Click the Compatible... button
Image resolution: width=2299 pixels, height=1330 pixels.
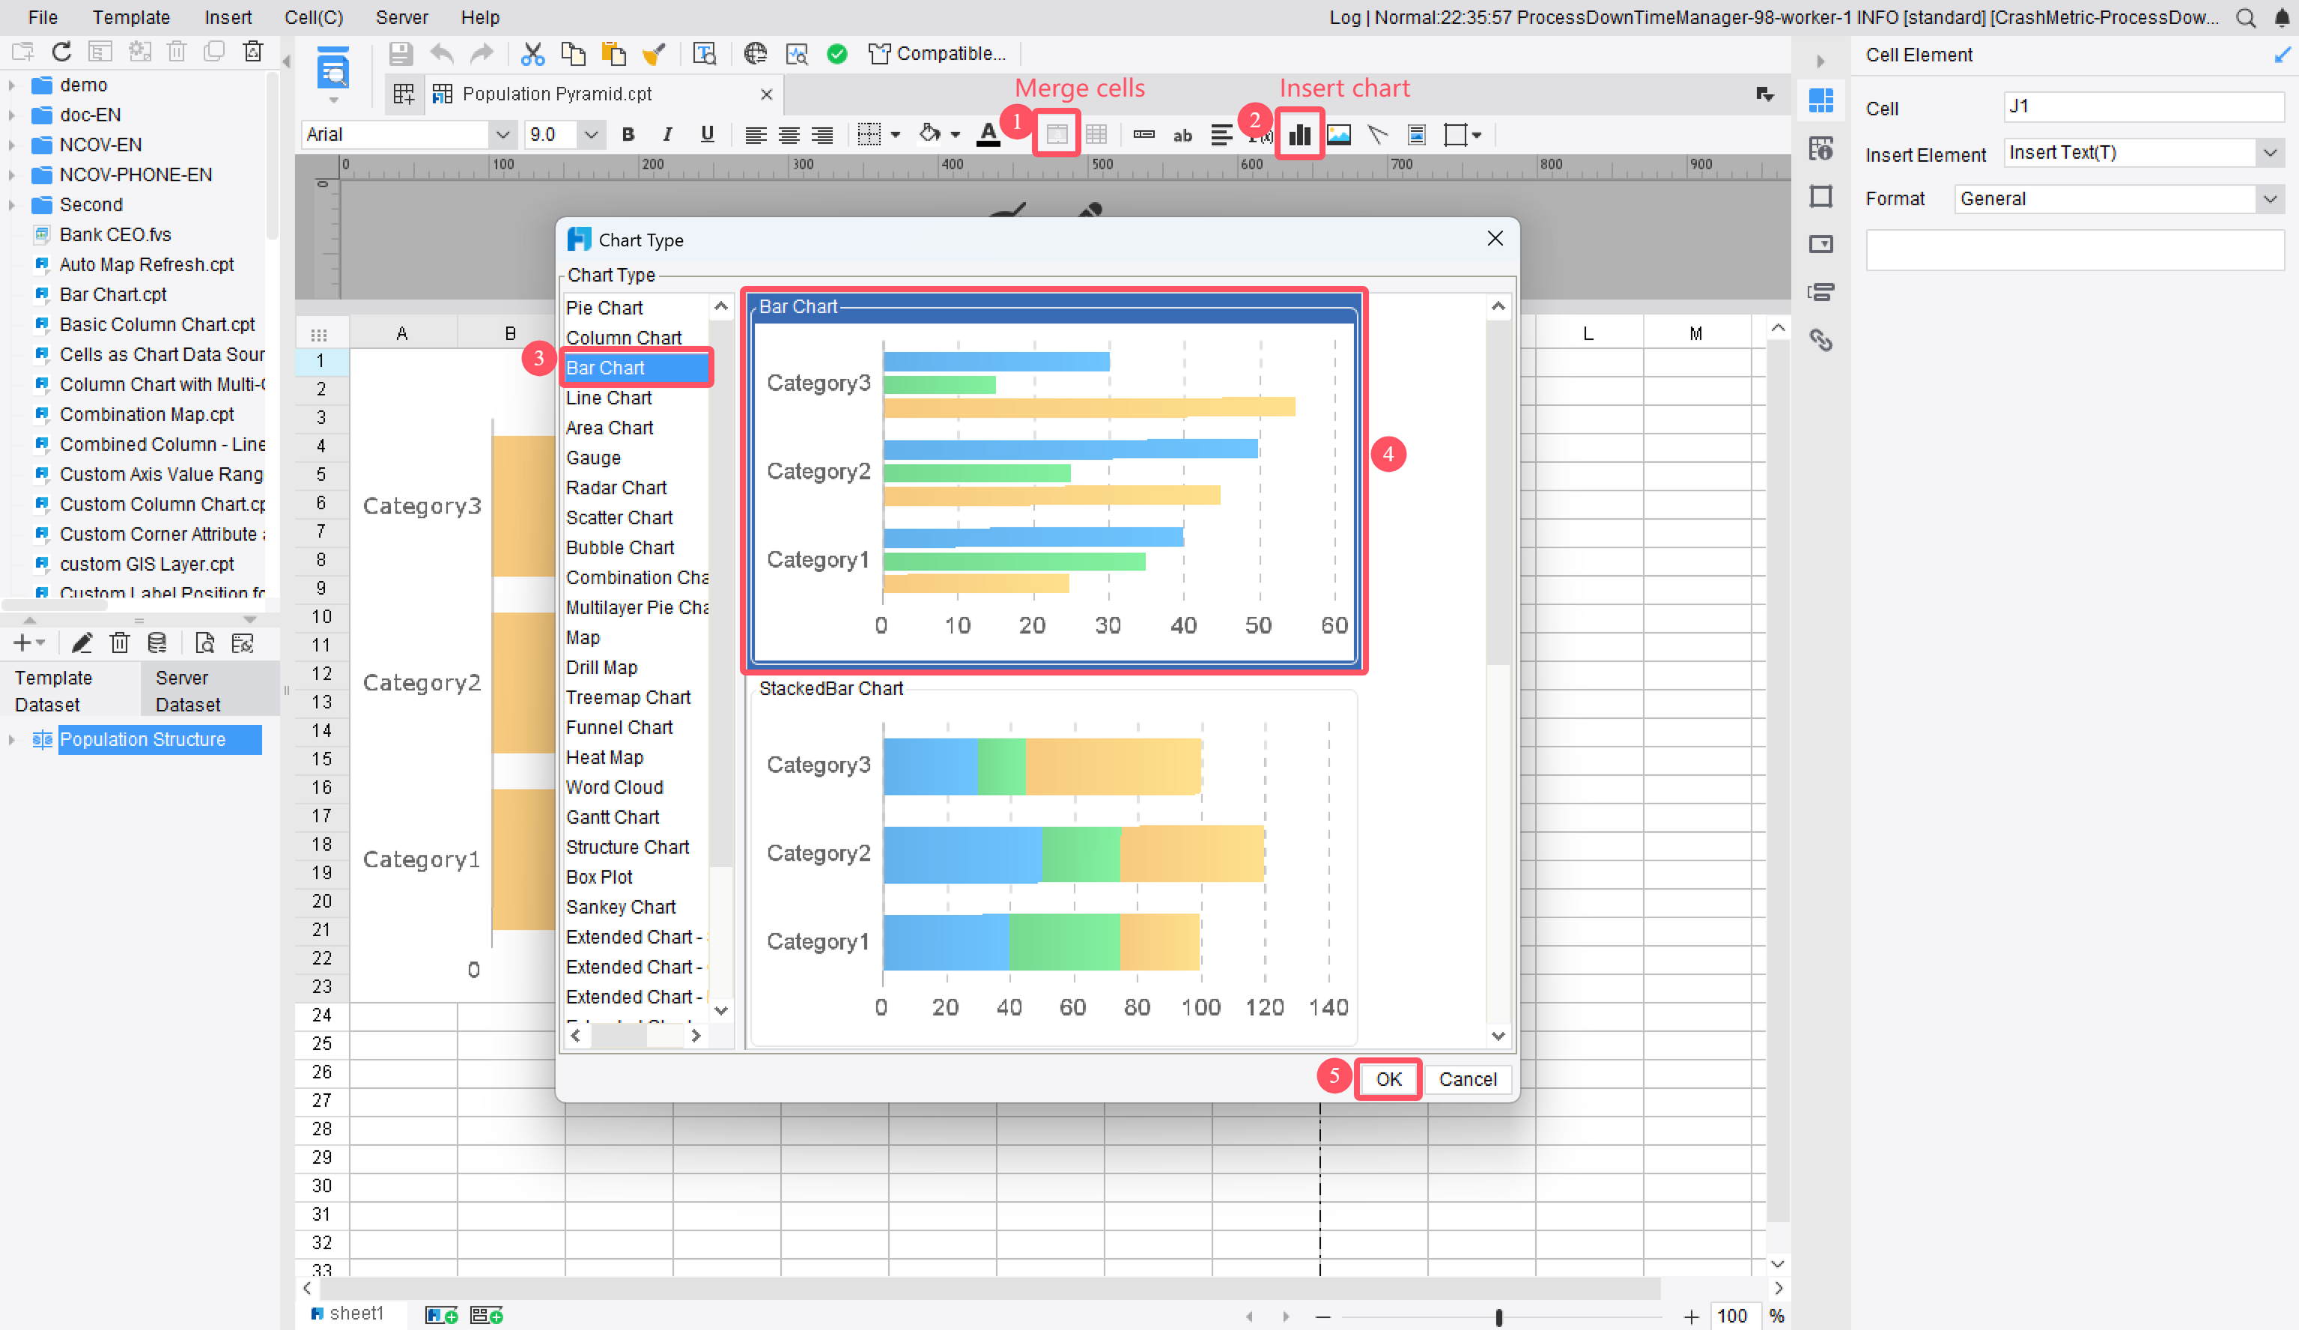click(938, 54)
